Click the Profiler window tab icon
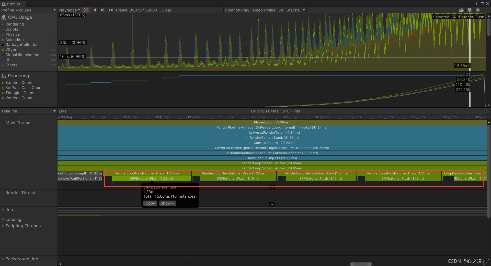Image resolution: width=491 pixels, height=266 pixels. 4,4
